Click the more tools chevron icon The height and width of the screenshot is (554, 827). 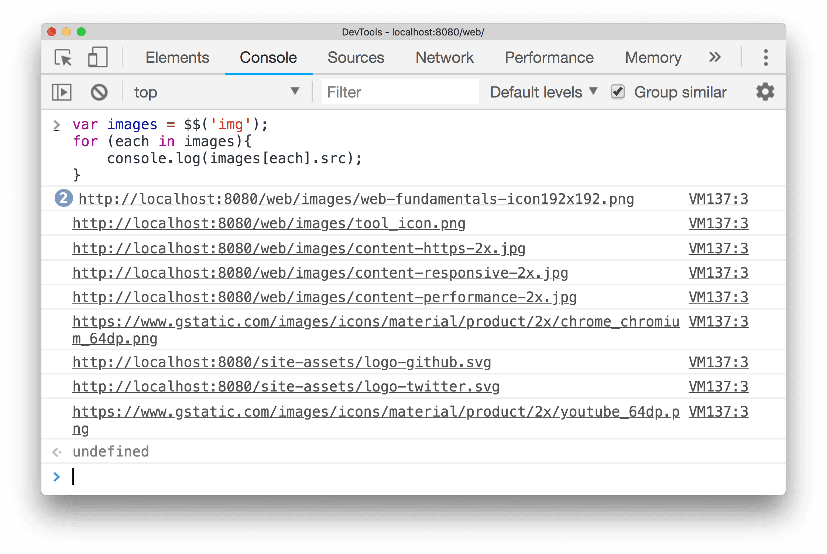(716, 57)
